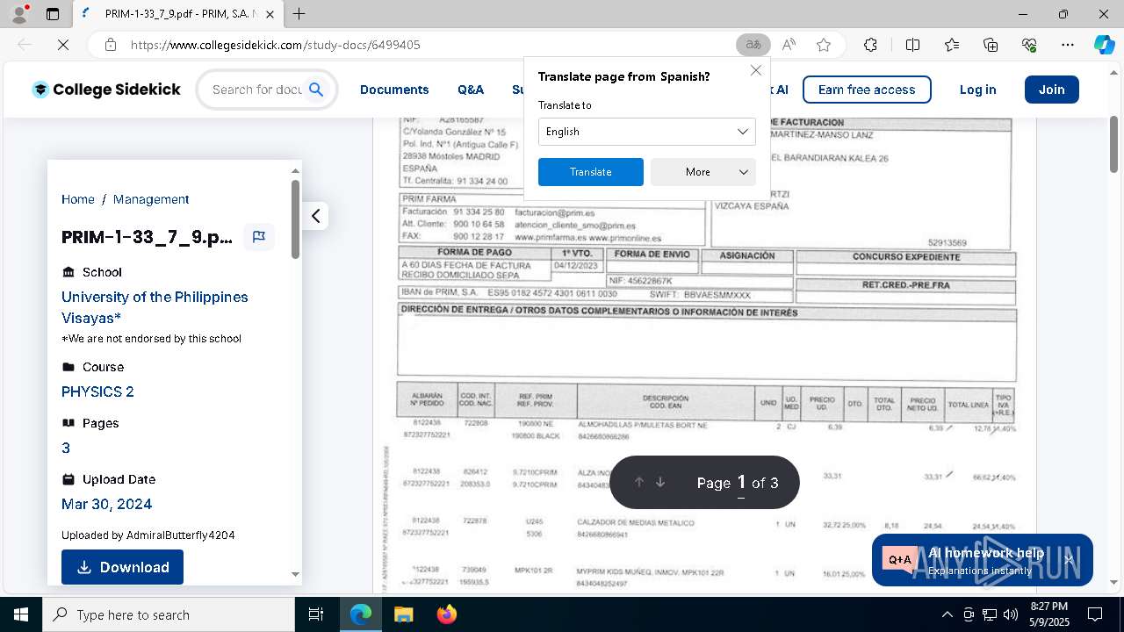Close the AI homework help banner

pyautogui.click(x=1069, y=559)
